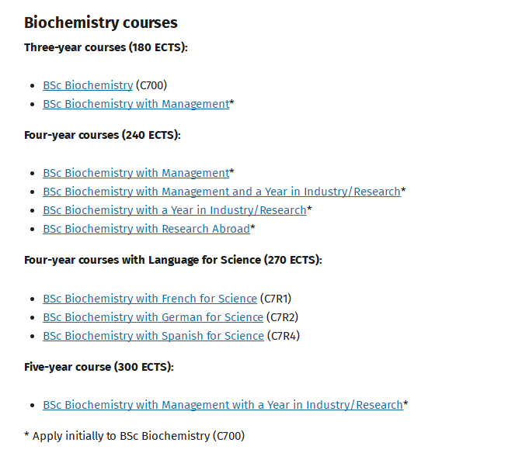This screenshot has height=453, width=515.
Task: Click the C7R1 course code text
Action: (x=276, y=299)
